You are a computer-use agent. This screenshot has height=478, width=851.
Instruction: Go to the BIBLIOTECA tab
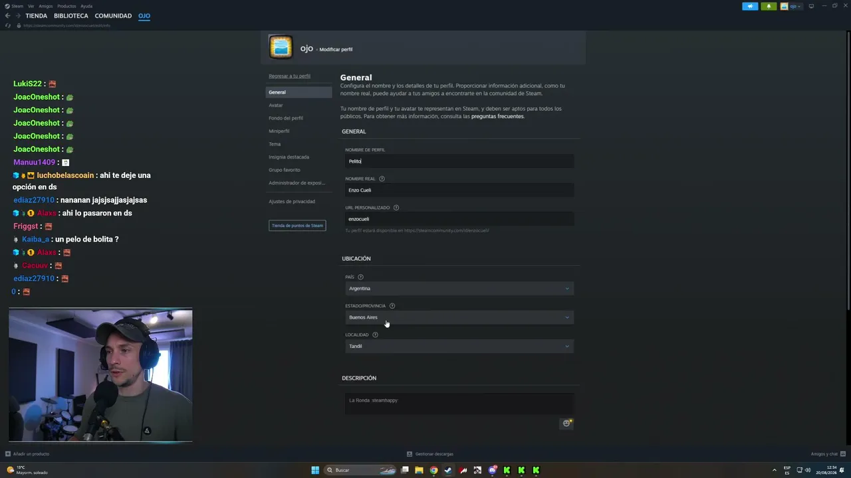pos(71,16)
